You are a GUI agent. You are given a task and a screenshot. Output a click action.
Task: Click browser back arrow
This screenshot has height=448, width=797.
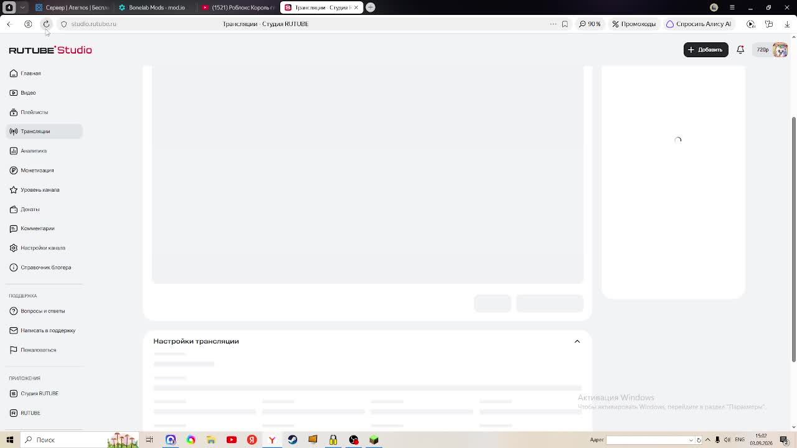pos(9,24)
